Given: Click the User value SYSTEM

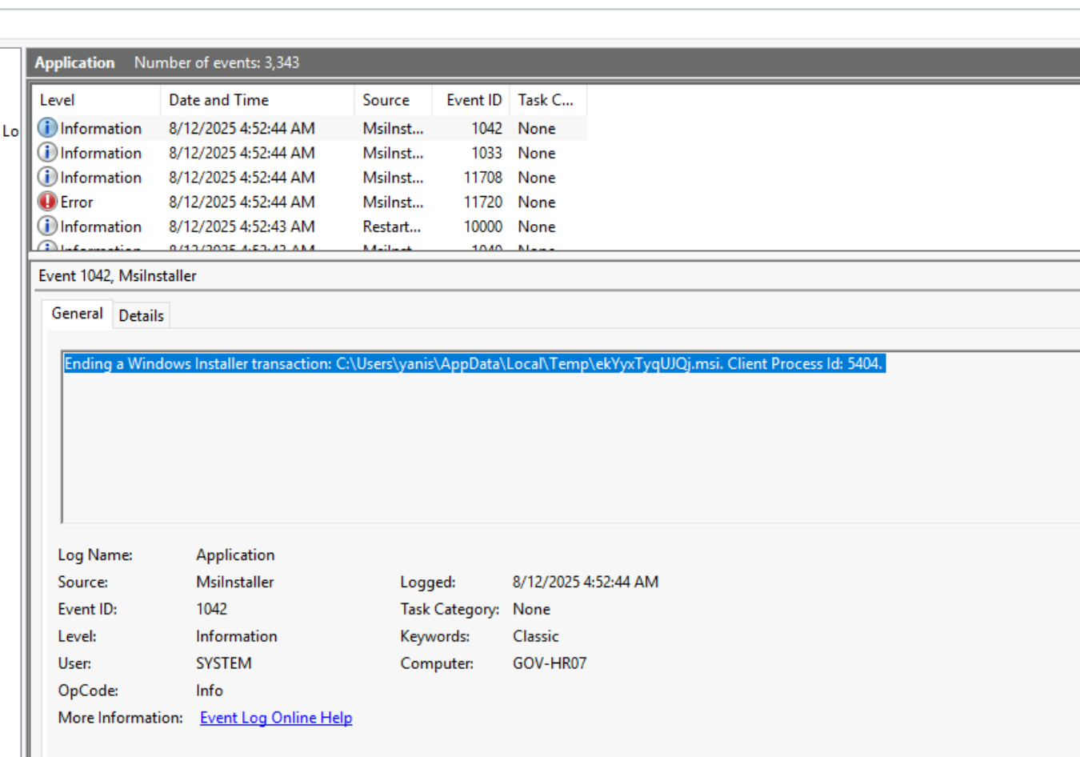Looking at the screenshot, I should (x=224, y=663).
